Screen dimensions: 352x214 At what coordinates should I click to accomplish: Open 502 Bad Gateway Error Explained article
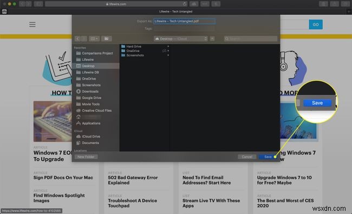click(x=133, y=180)
